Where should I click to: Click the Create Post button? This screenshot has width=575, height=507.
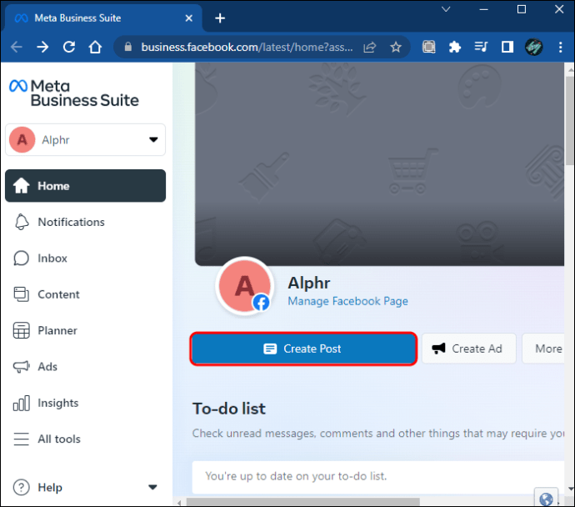pos(303,349)
